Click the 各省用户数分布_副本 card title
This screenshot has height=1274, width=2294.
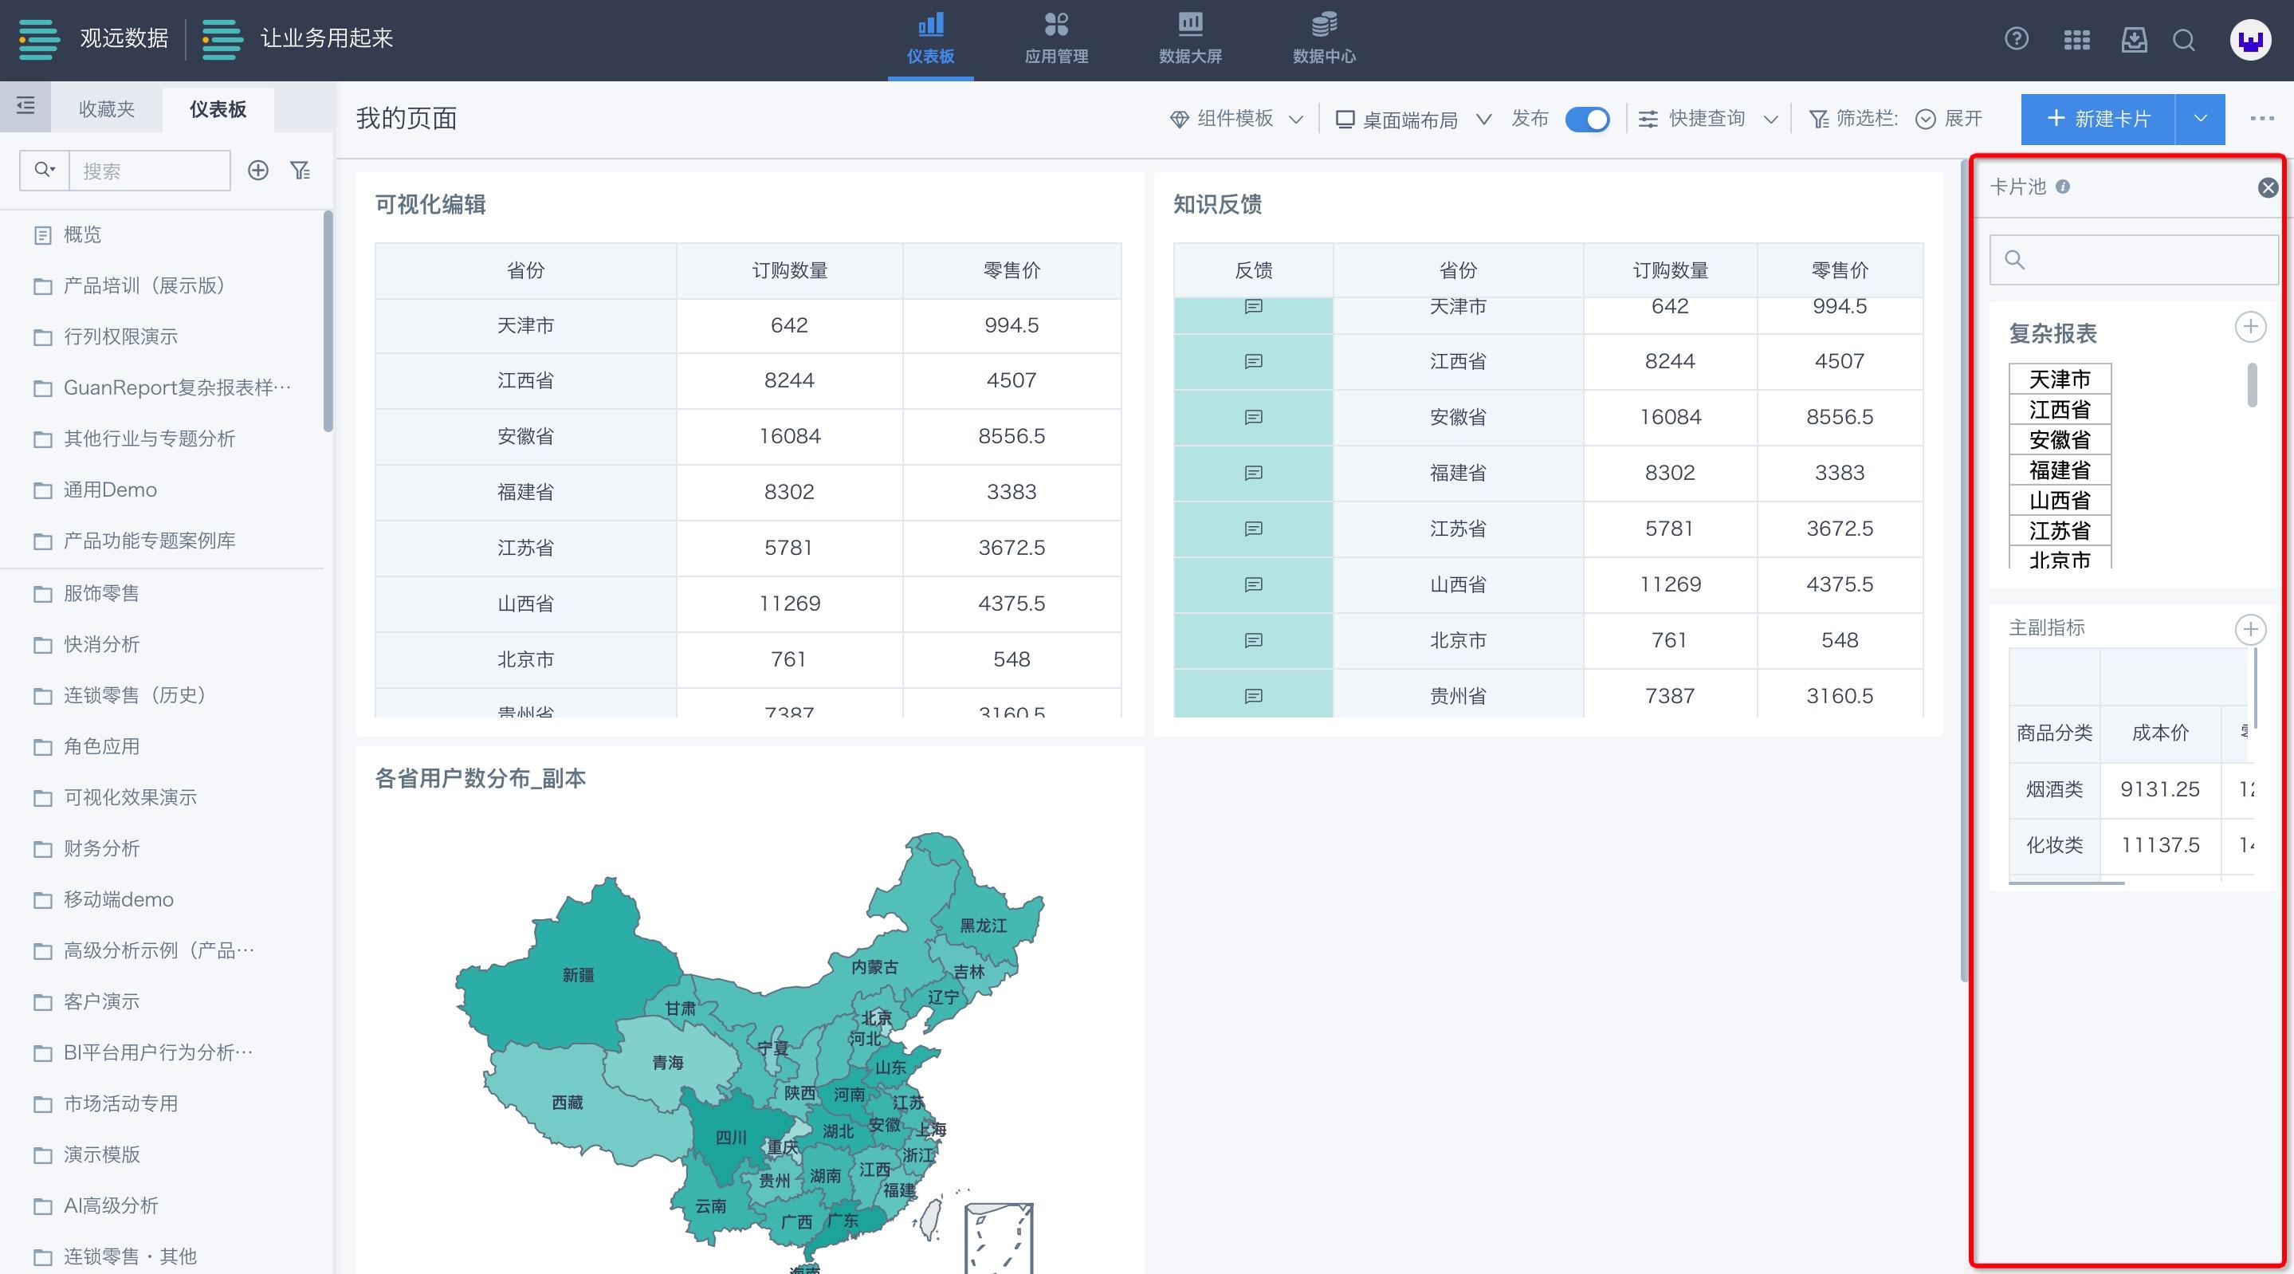[480, 778]
